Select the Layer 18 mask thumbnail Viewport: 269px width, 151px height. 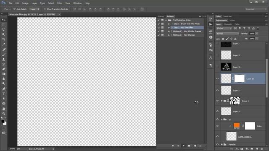tap(239, 78)
